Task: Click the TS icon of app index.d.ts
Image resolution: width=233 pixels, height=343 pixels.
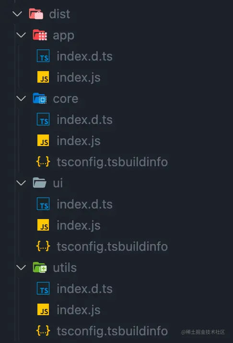Action: 43,56
